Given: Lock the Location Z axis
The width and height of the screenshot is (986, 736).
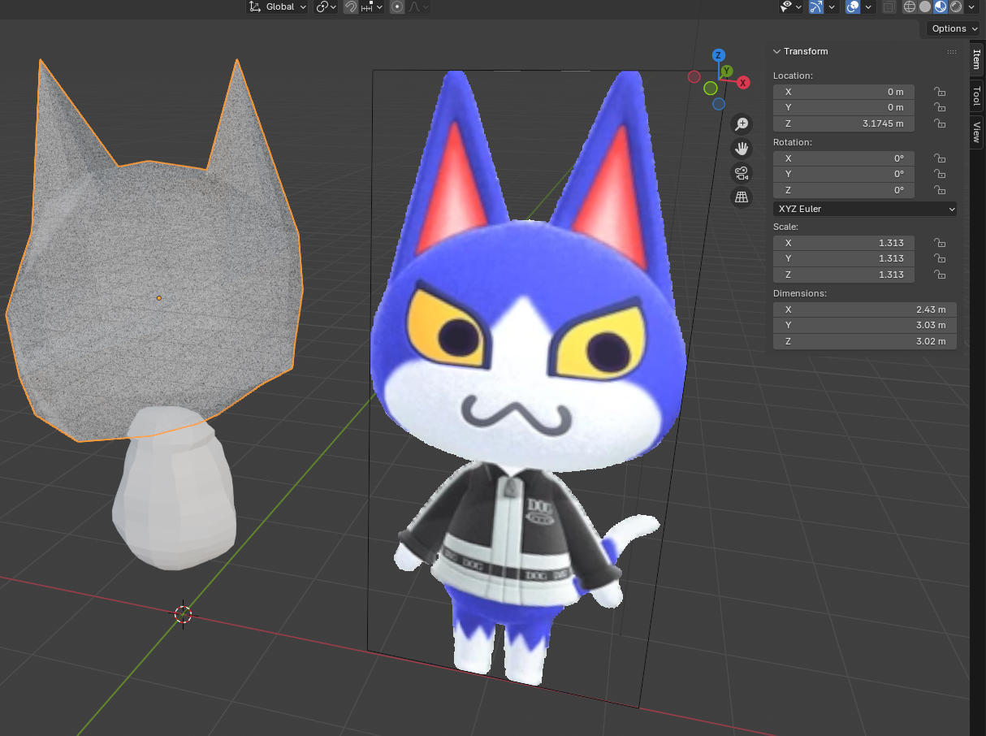Looking at the screenshot, I should point(939,123).
